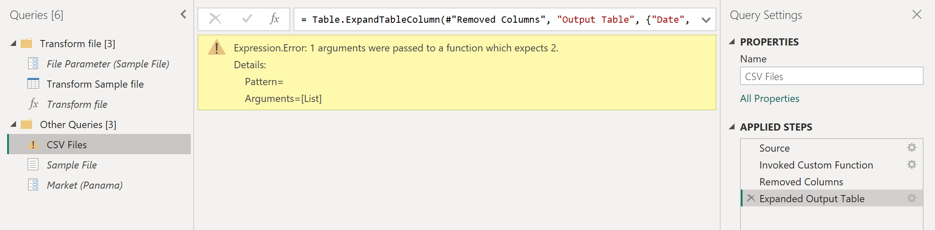Collapse the APPLIED STEPS section
The width and height of the screenshot is (935, 230).
[732, 127]
